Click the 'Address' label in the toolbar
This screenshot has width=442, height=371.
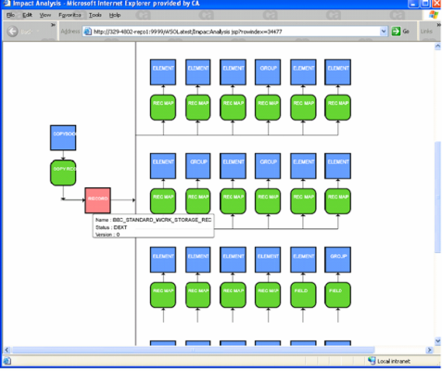click(70, 32)
